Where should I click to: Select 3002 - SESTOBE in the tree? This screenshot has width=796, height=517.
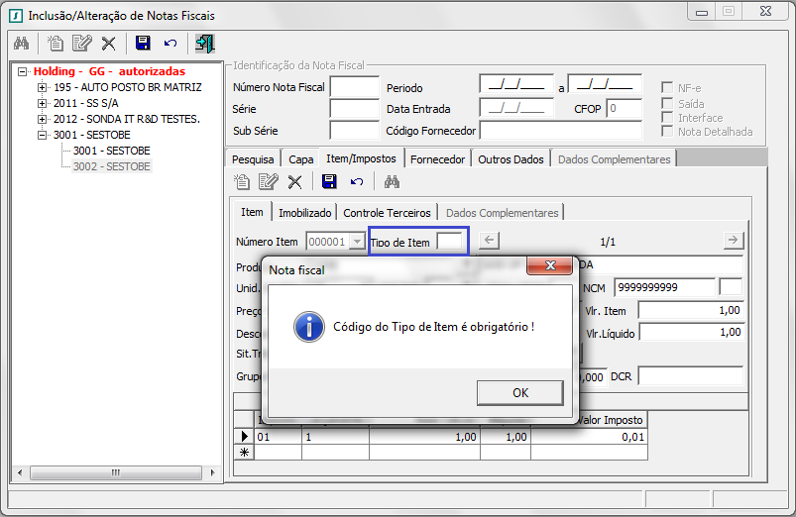coord(111,166)
